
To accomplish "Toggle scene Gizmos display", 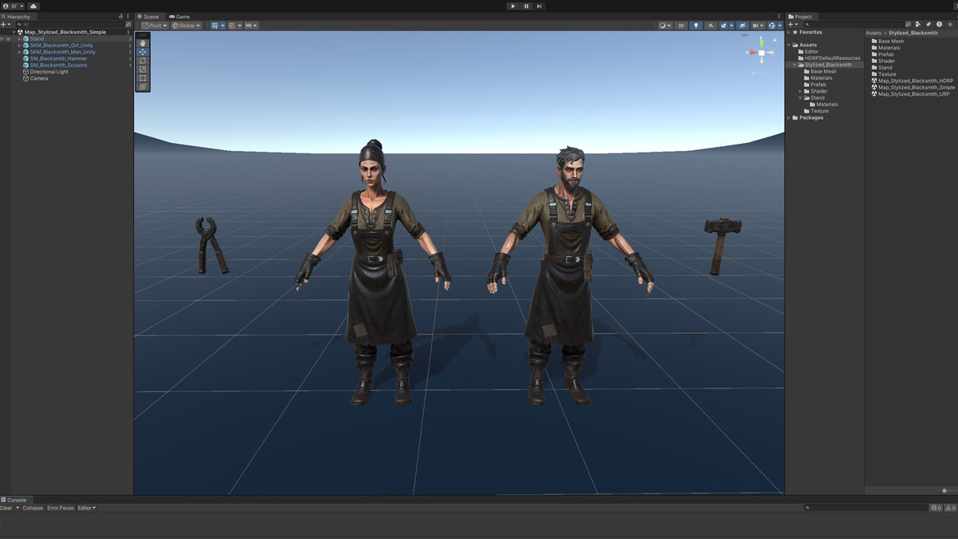I will (x=772, y=26).
